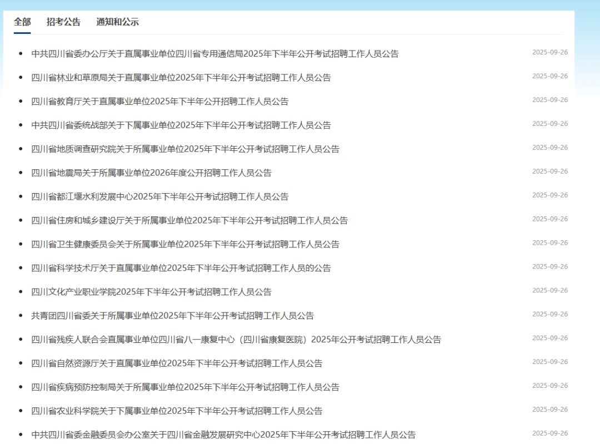
Task: Open 四川省地震局 2026年度 recruitment notice
Action: [152, 173]
